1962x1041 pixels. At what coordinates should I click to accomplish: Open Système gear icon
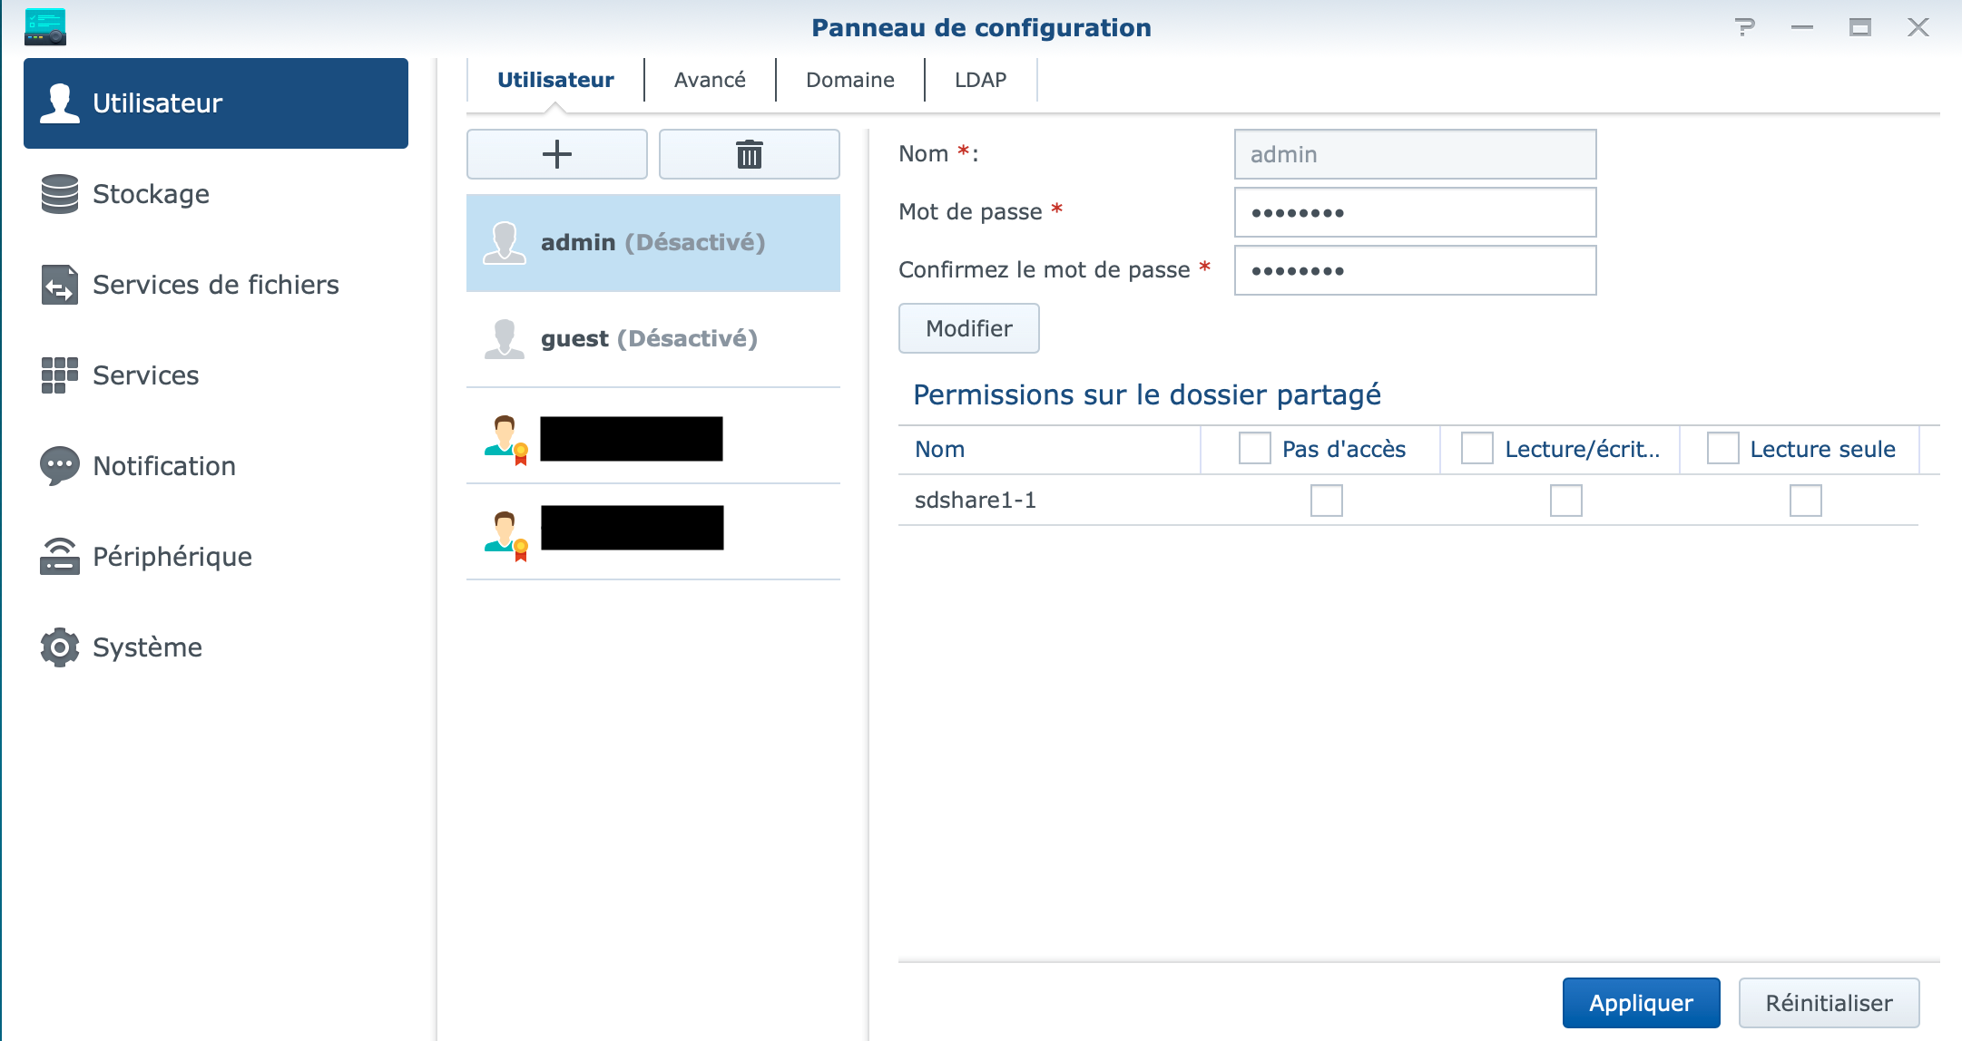click(60, 647)
